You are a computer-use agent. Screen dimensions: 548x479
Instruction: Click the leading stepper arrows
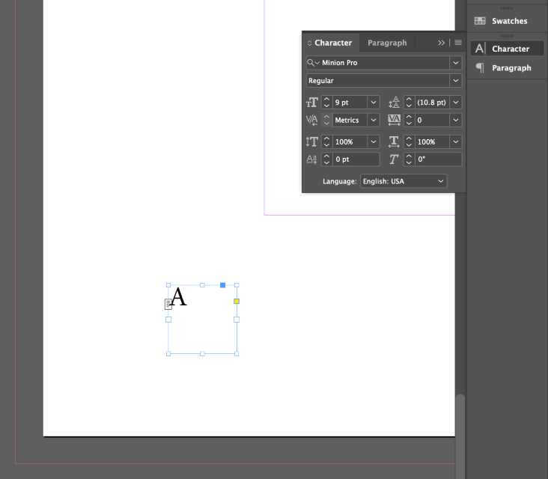click(x=409, y=103)
